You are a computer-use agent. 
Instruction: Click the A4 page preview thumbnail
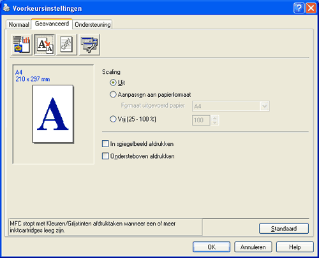point(53,114)
